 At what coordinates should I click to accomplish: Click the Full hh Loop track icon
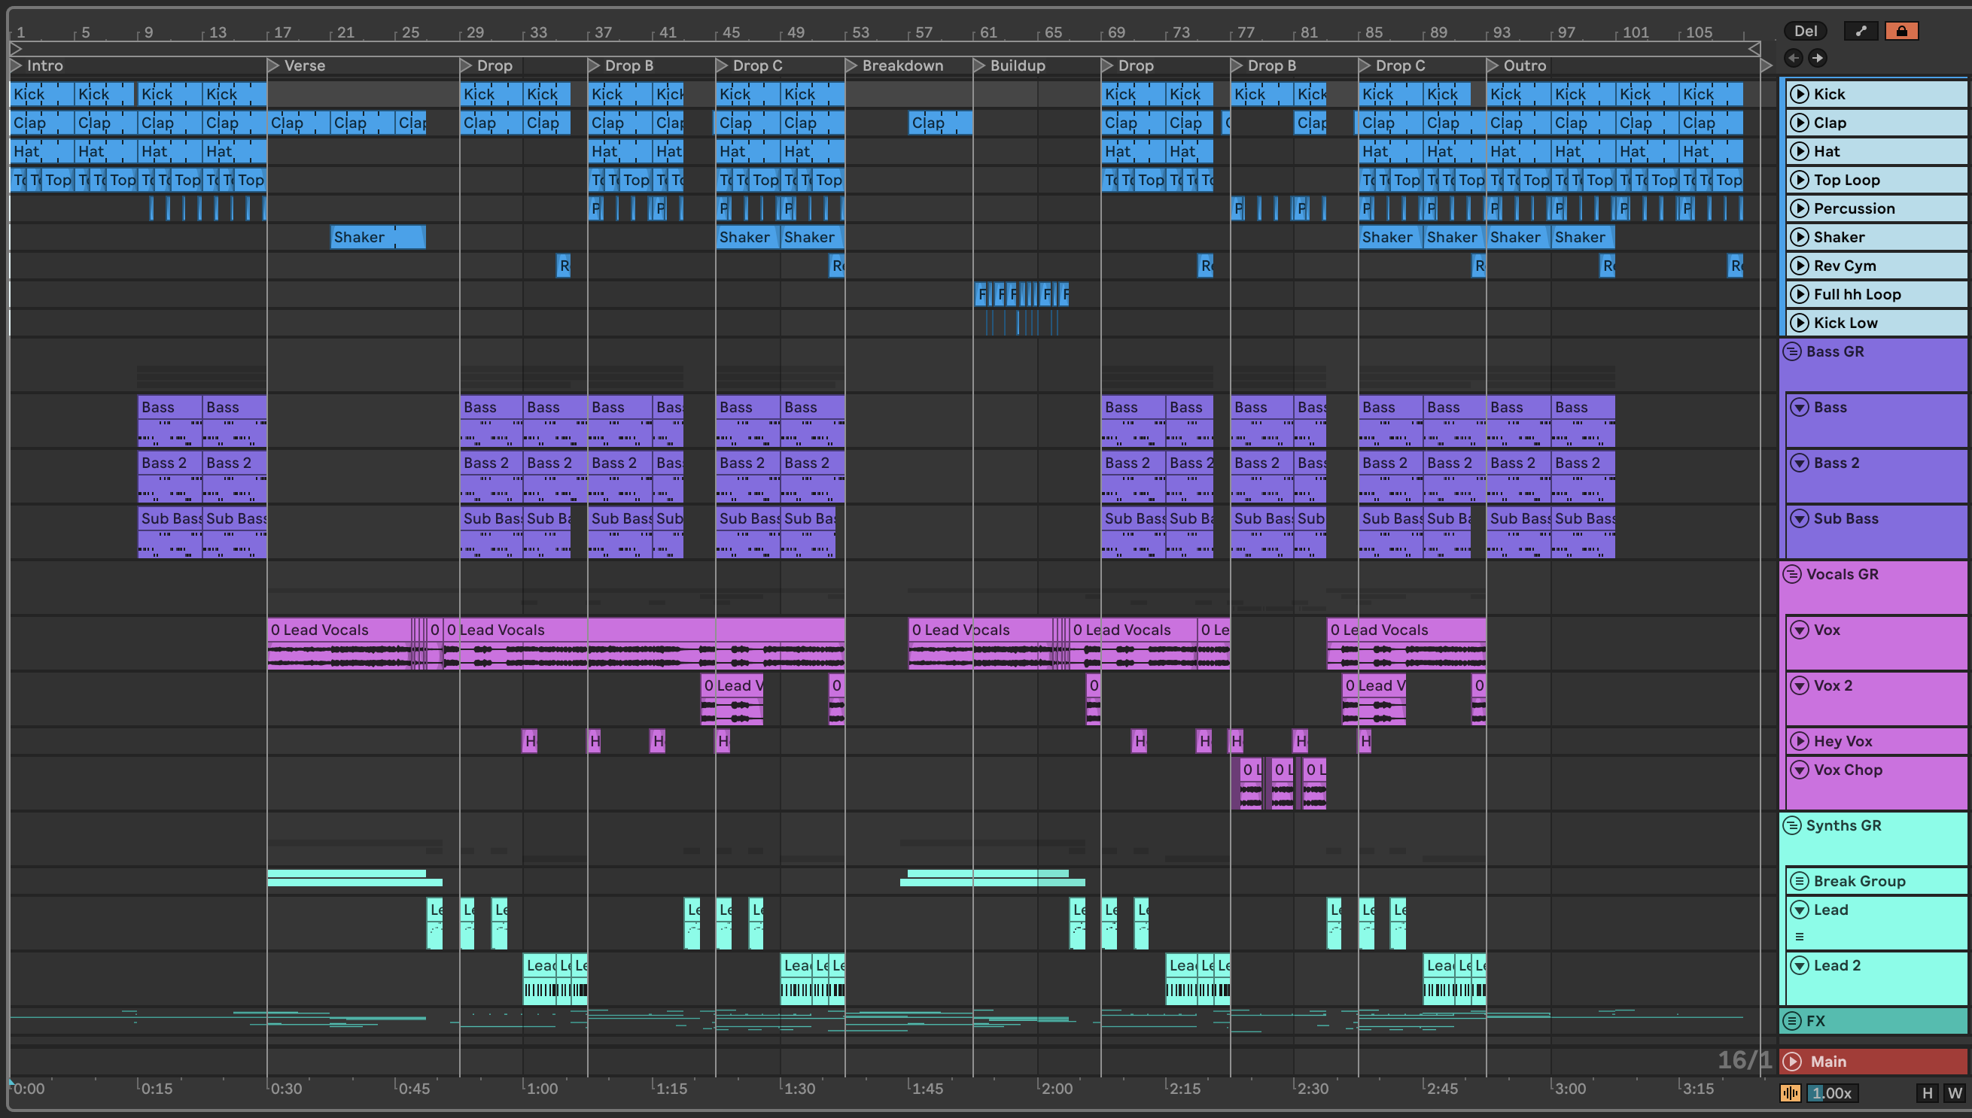[1799, 294]
